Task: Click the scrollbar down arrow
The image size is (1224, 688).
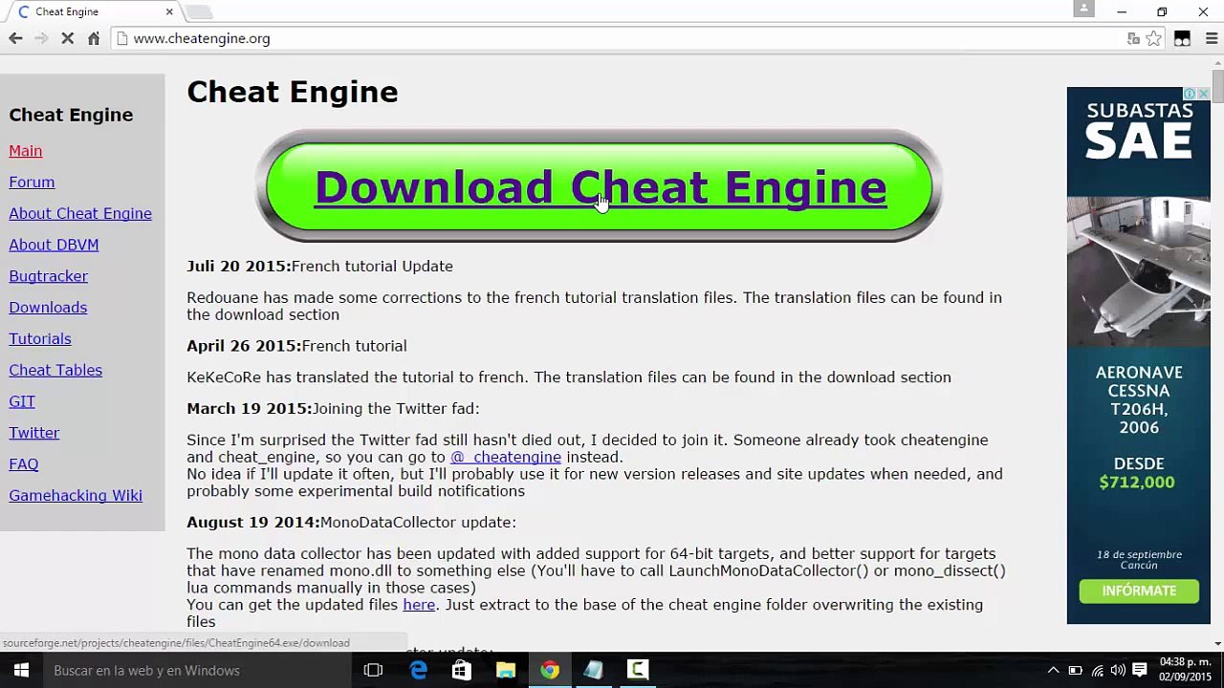Action: click(1217, 644)
